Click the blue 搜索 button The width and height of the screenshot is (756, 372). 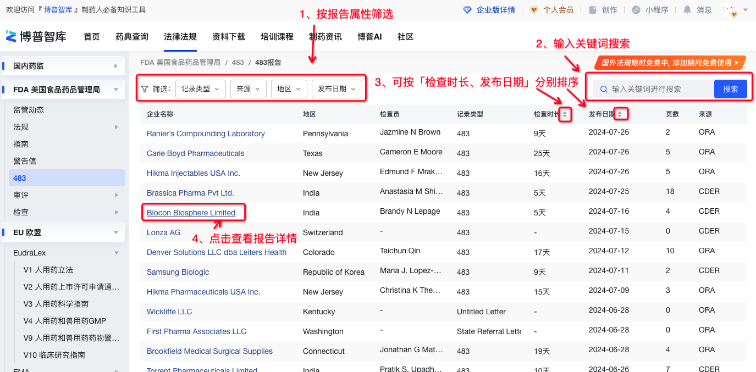tap(731, 89)
